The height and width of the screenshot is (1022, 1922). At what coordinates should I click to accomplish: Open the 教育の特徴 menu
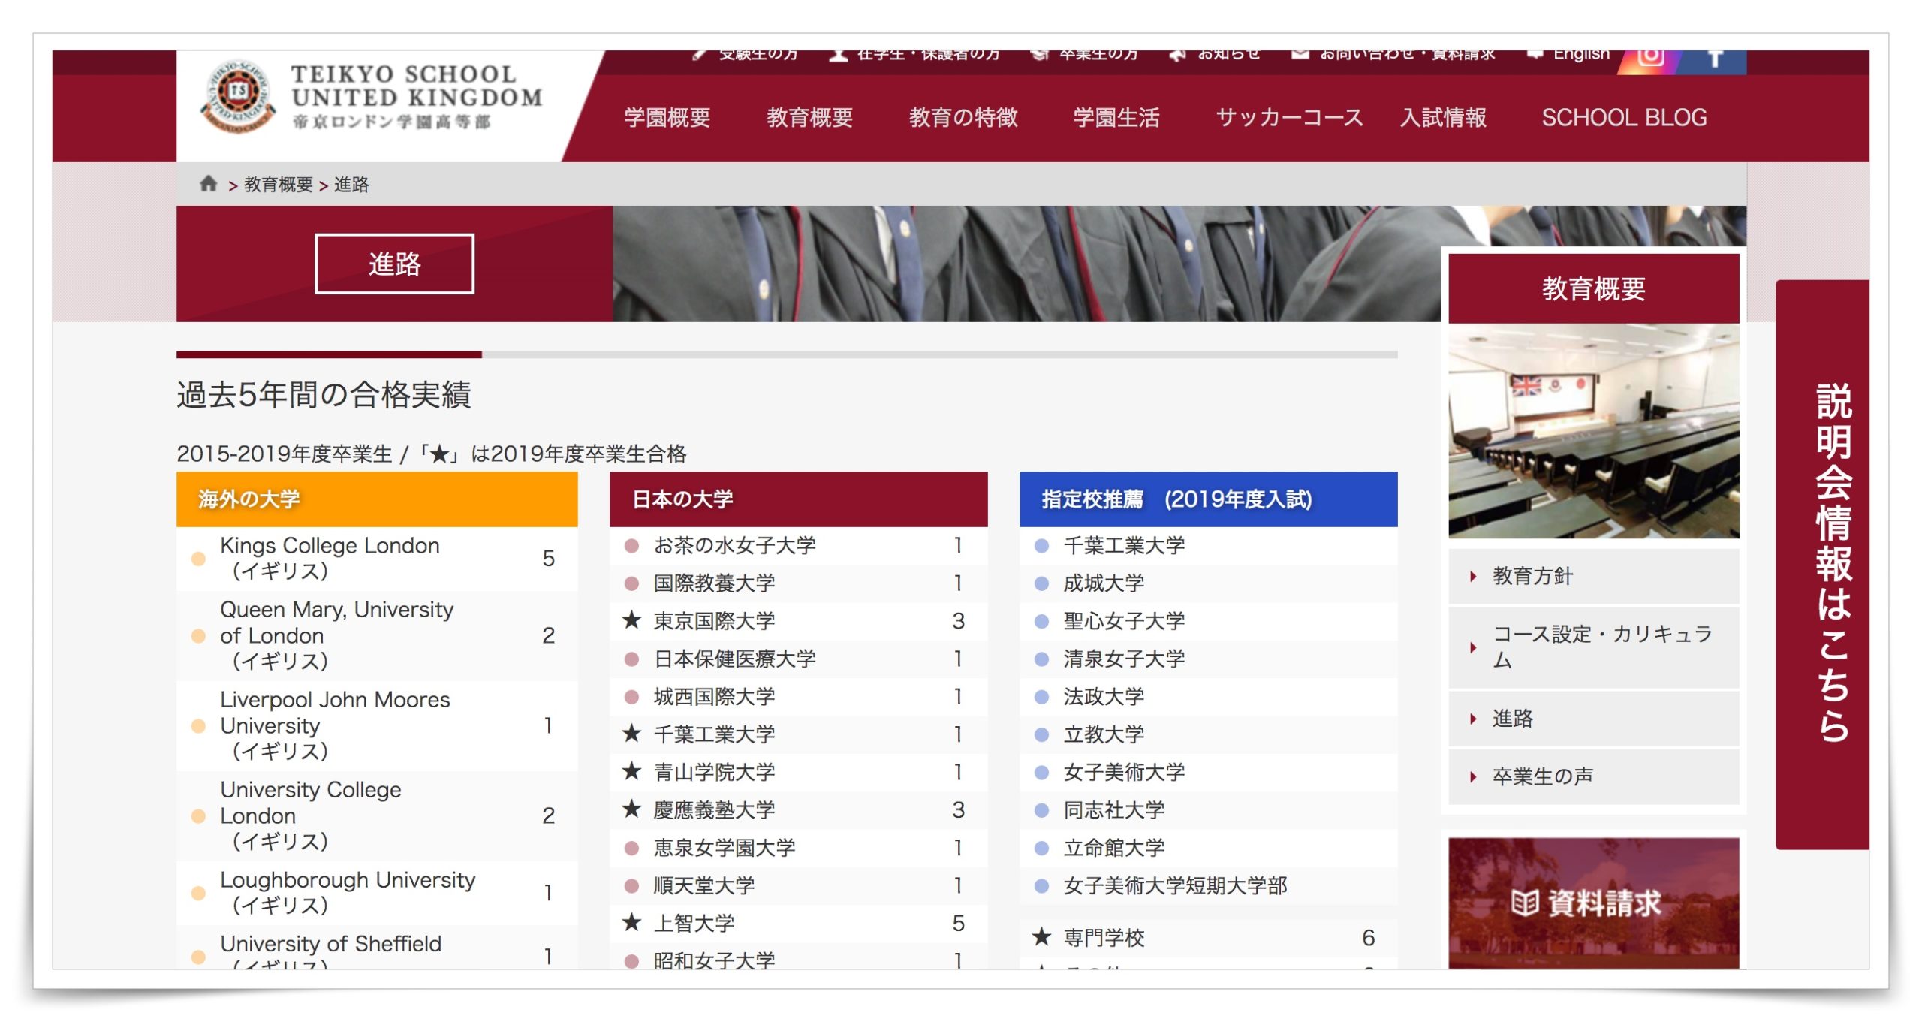(x=963, y=117)
